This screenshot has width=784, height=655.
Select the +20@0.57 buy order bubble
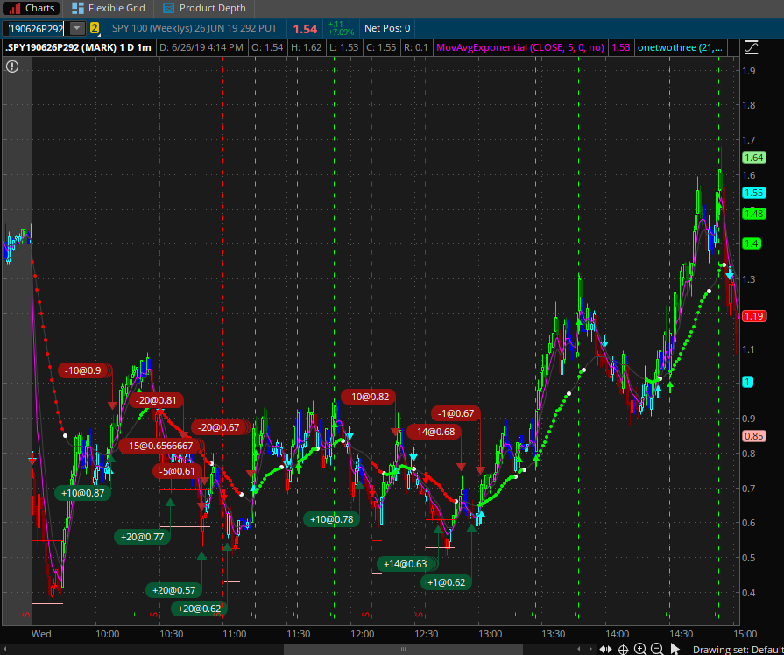pyautogui.click(x=174, y=590)
